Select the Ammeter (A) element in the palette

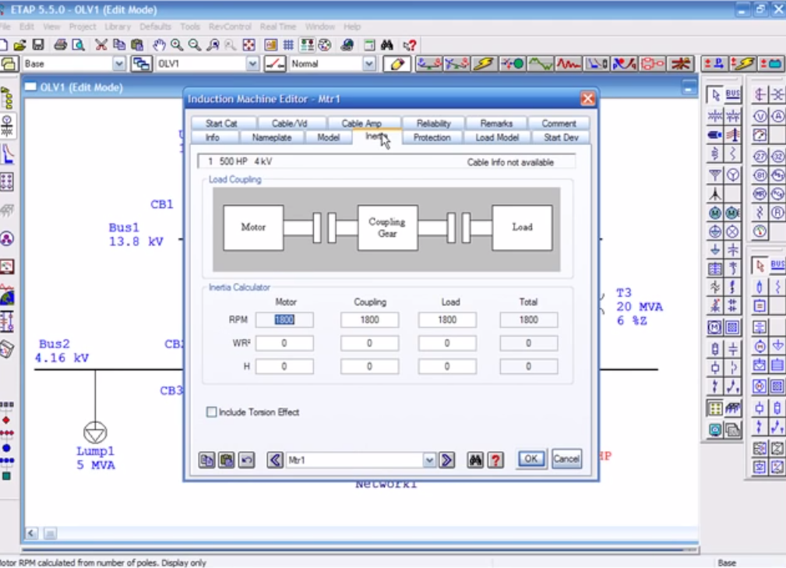click(777, 116)
